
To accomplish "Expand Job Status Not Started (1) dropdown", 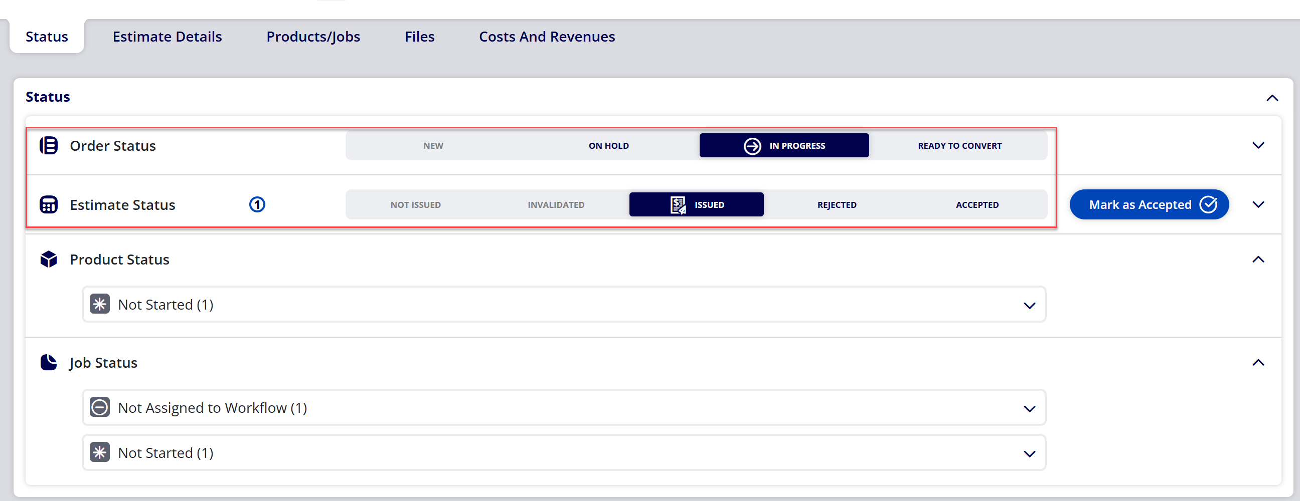I will pyautogui.click(x=1030, y=453).
